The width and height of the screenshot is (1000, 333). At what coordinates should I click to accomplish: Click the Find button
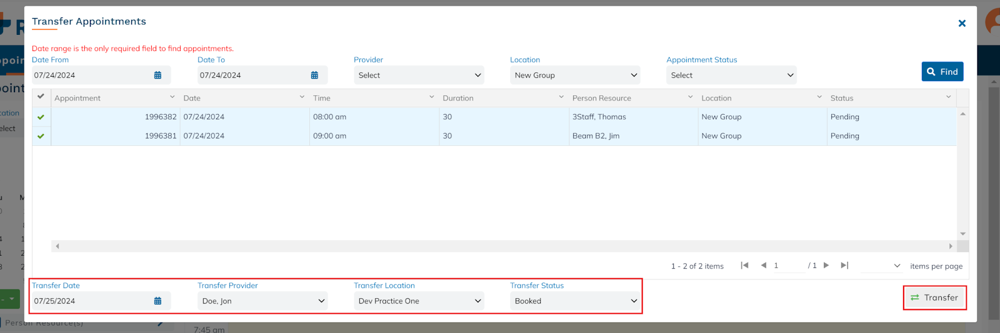click(x=942, y=72)
